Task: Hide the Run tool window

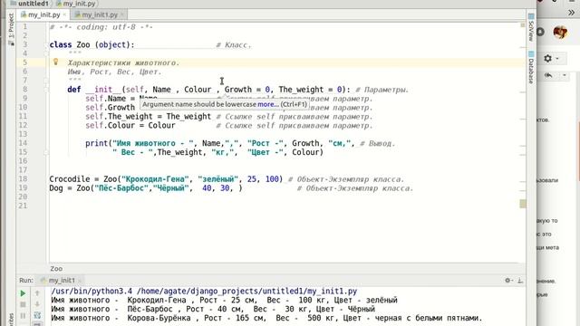Action: [x=520, y=280]
